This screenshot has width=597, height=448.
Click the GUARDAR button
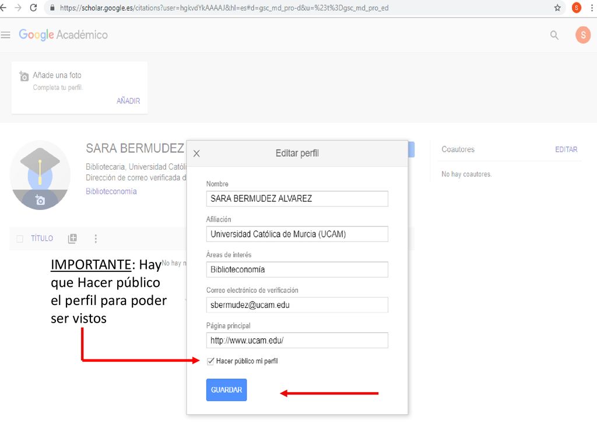pyautogui.click(x=227, y=390)
